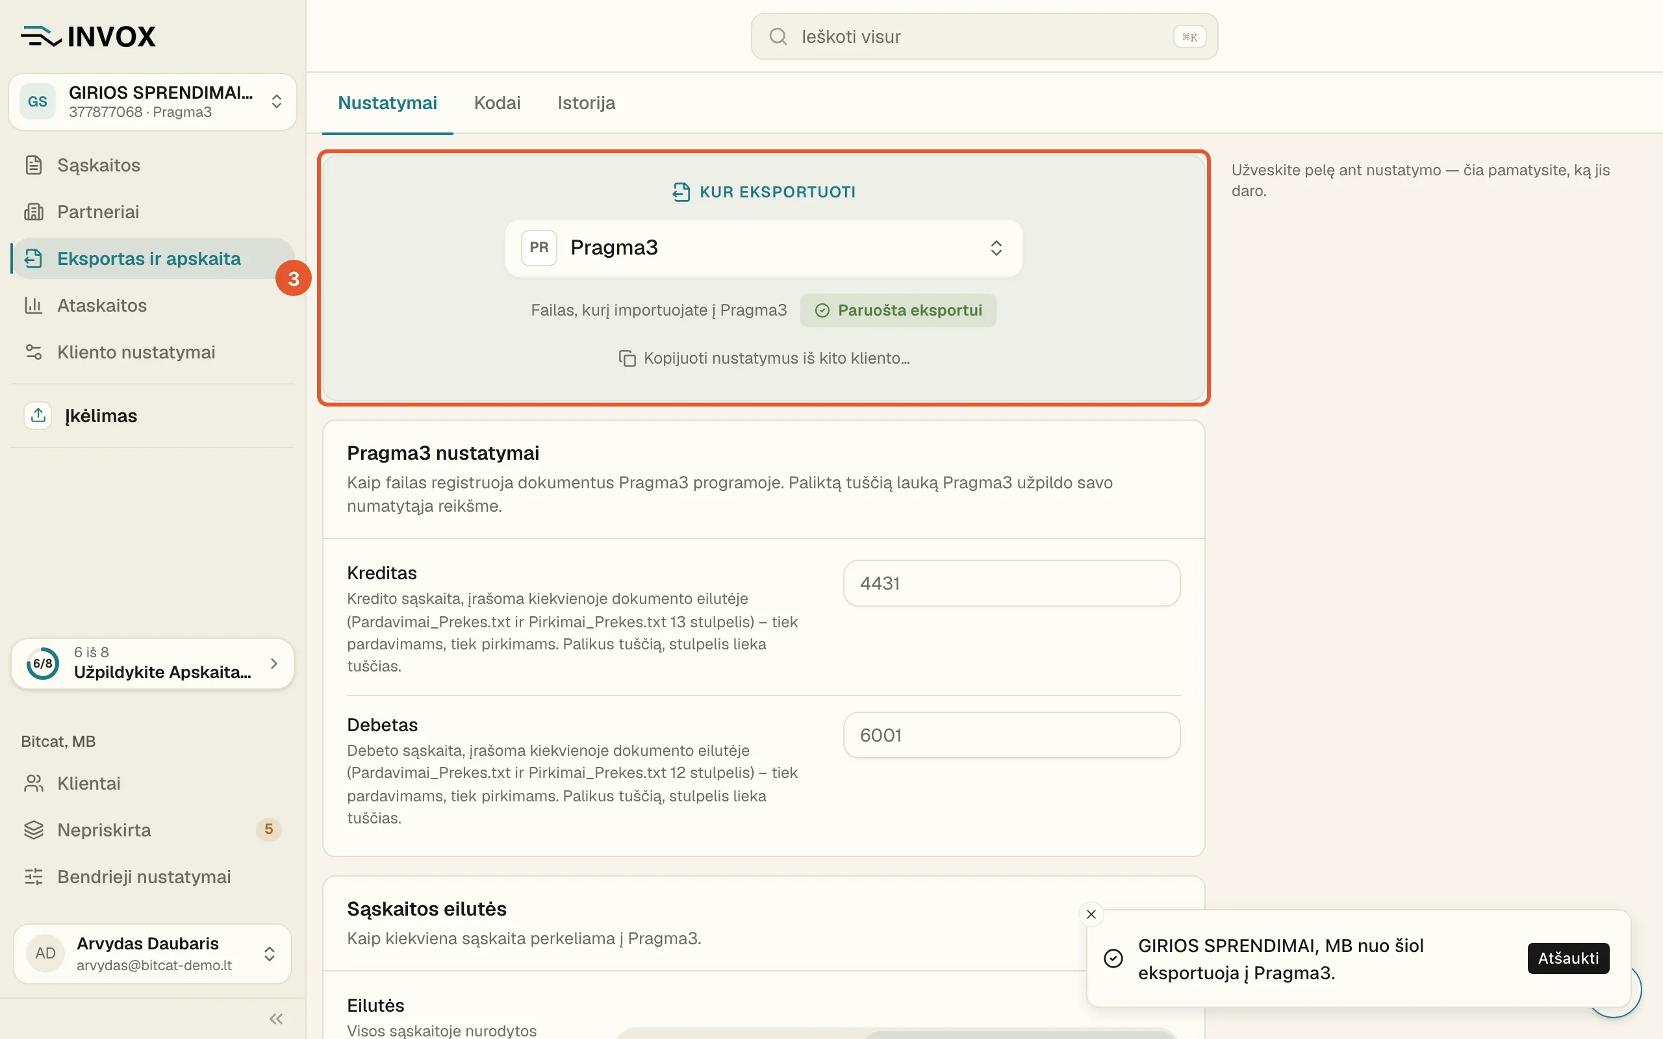The image size is (1663, 1039).
Task: Click the arvydas@bitcat-demo.lt email text
Action: (155, 966)
